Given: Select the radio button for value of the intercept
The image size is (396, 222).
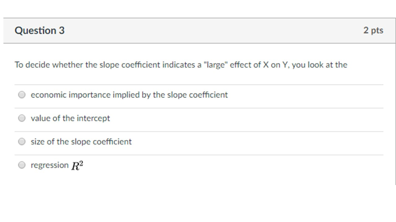Looking at the screenshot, I should 22,118.
